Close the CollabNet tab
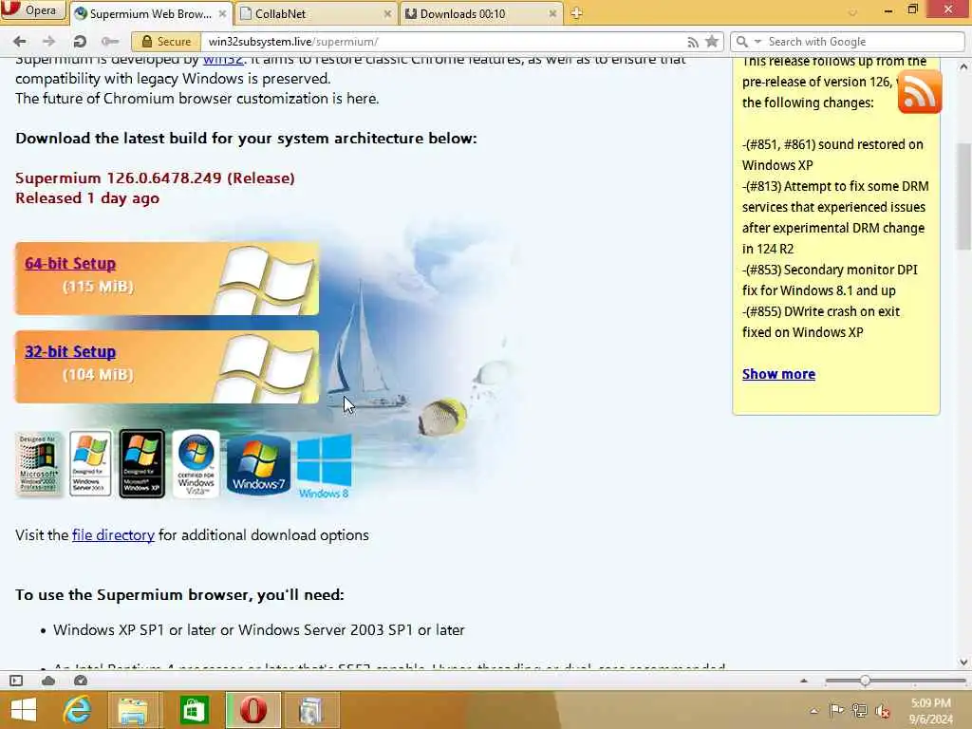 pos(387,13)
